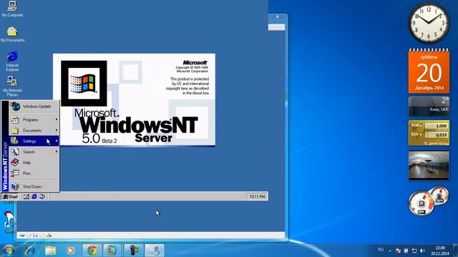Expand the Documents submenu arrow
Screen dimensions: 458x257
pyautogui.click(x=57, y=130)
